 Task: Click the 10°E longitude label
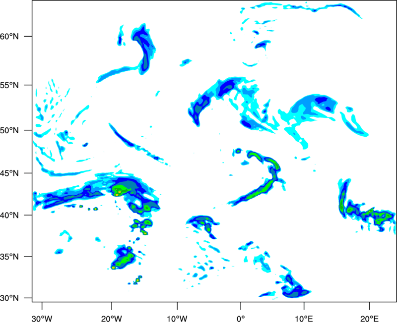[x=304, y=319]
